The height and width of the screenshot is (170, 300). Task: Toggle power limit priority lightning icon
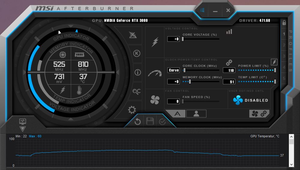tap(274, 62)
